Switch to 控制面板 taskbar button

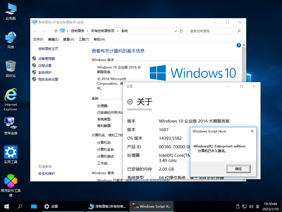pyautogui.click(x=107, y=206)
